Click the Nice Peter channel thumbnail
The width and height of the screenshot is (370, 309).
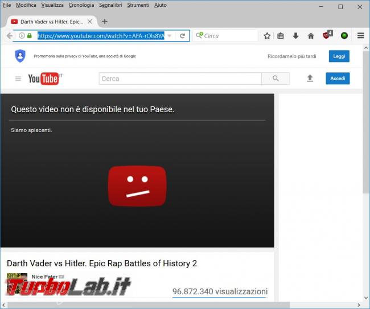[x=17, y=283]
